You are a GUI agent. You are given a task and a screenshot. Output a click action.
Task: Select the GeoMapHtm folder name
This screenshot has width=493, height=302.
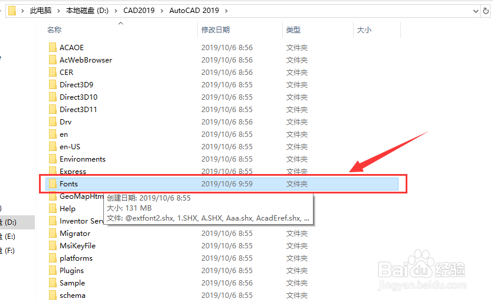click(81, 196)
